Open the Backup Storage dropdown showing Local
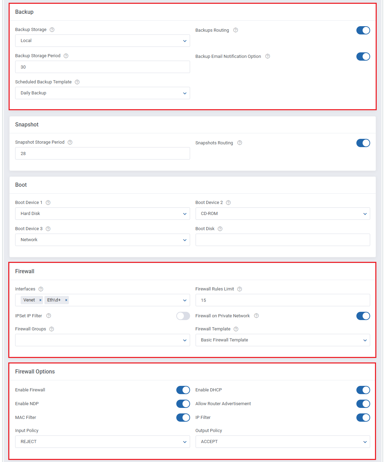 coord(102,41)
